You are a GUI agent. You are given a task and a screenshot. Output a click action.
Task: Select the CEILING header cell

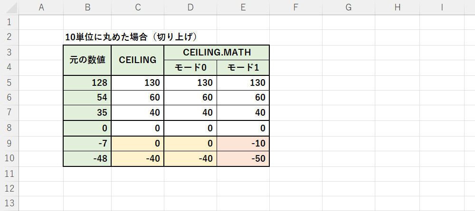[x=138, y=60]
